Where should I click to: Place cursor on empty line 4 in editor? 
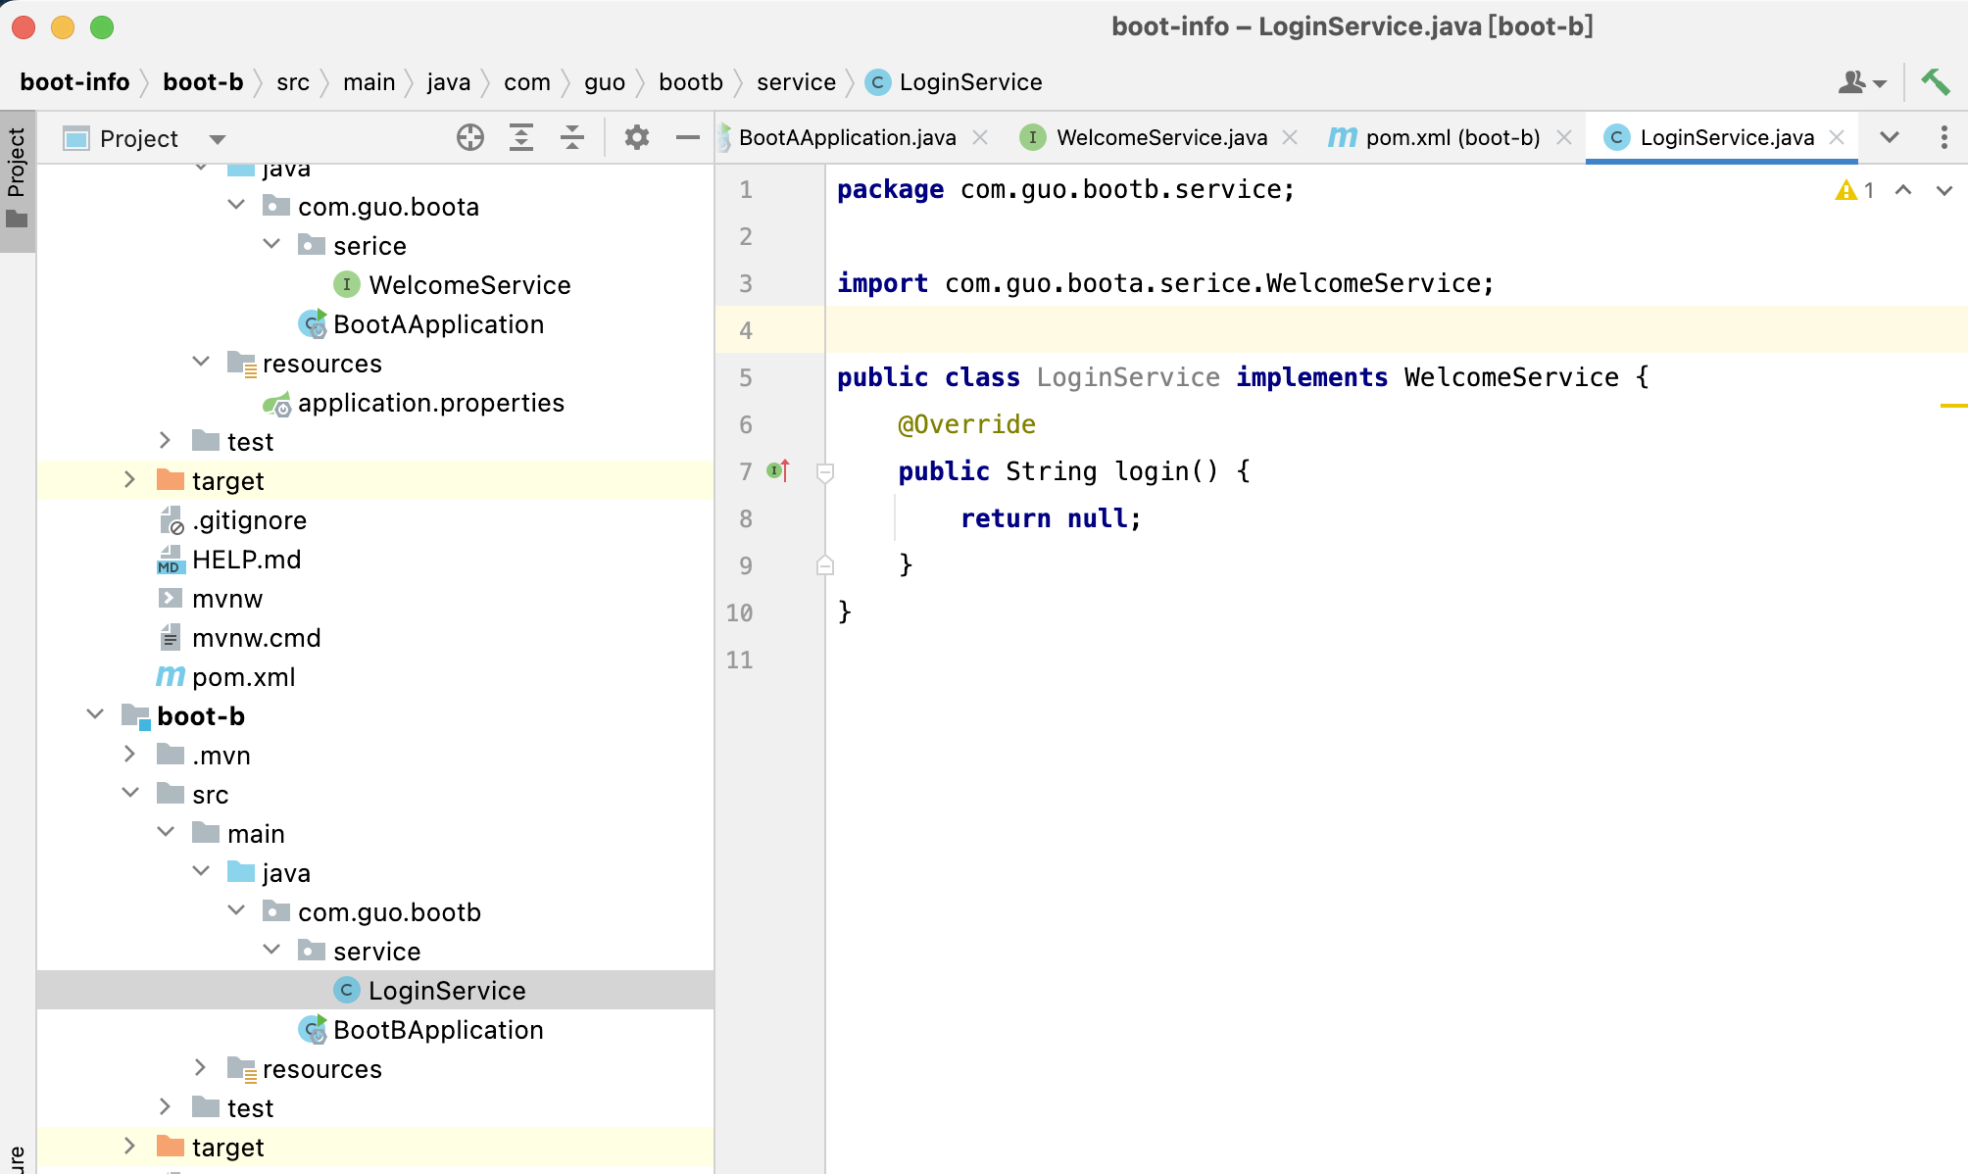click(x=1396, y=330)
